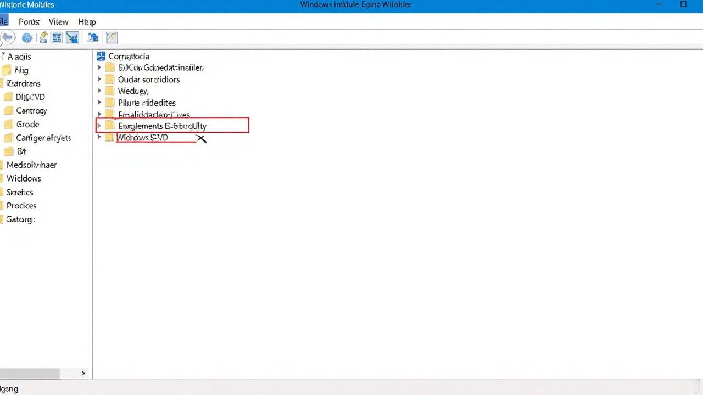The image size is (703, 395).
Task: Click the folder icon beside Grode
Action: tap(8, 124)
